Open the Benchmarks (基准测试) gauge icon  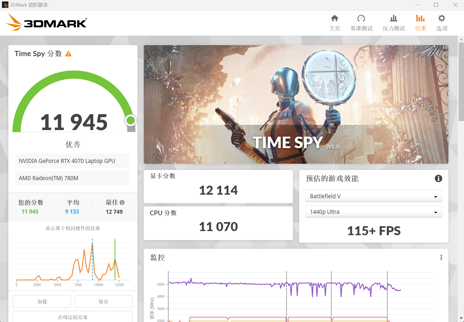click(361, 19)
